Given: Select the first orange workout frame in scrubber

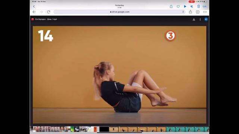Looking at the screenshot, I should click(114, 129).
